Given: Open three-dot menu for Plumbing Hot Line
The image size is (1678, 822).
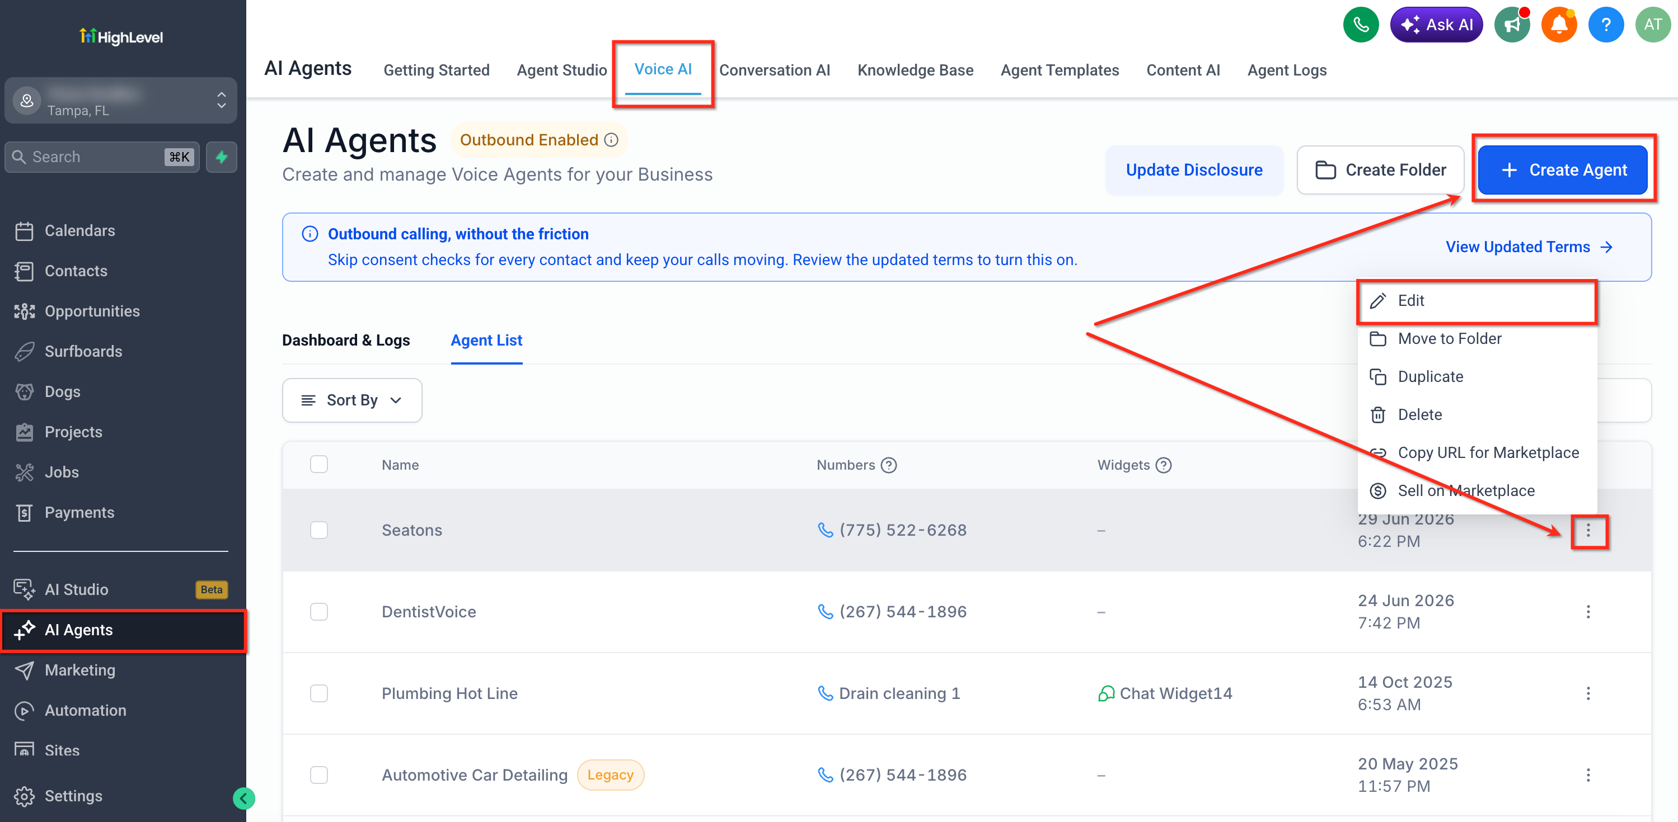Looking at the screenshot, I should pos(1588,693).
